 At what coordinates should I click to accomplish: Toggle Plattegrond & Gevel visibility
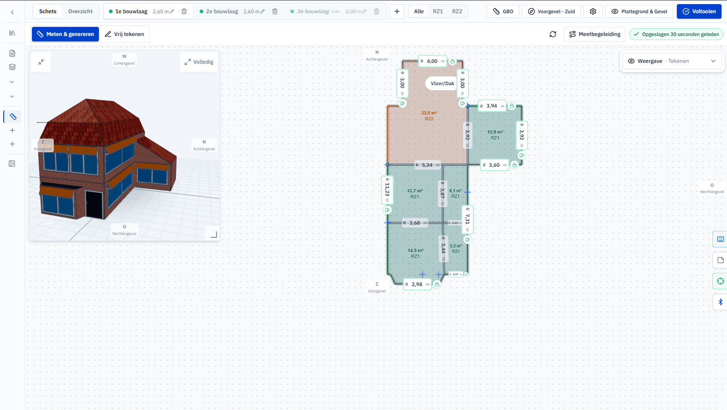coord(639,11)
